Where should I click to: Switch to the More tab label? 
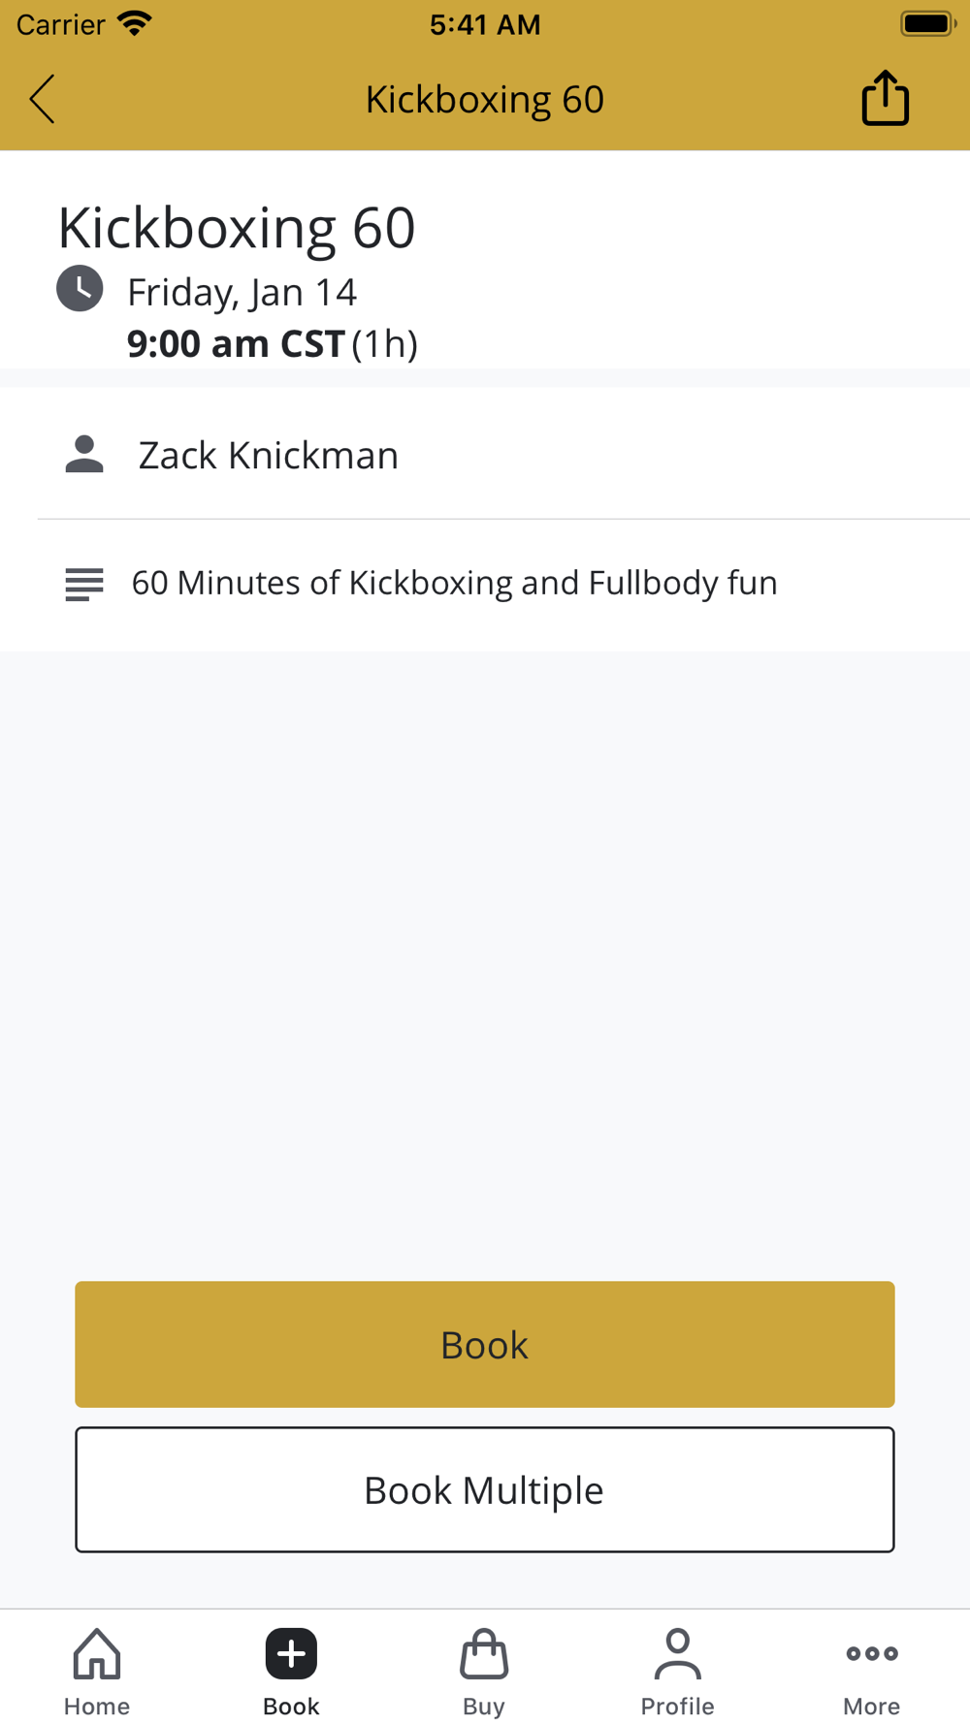(x=871, y=1706)
